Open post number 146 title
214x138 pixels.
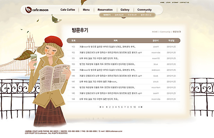coord(107,88)
